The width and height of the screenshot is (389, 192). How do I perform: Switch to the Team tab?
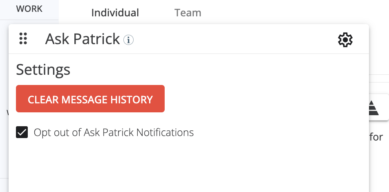[x=188, y=13]
